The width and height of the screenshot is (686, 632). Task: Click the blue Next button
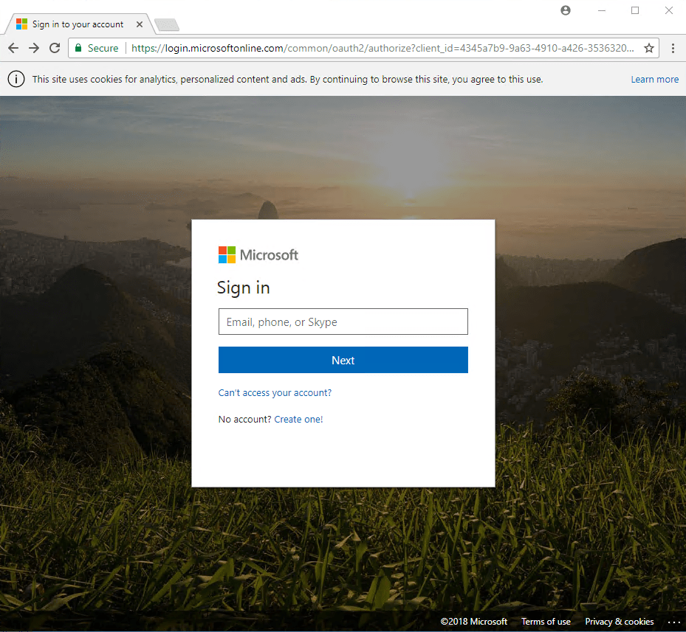tap(343, 360)
